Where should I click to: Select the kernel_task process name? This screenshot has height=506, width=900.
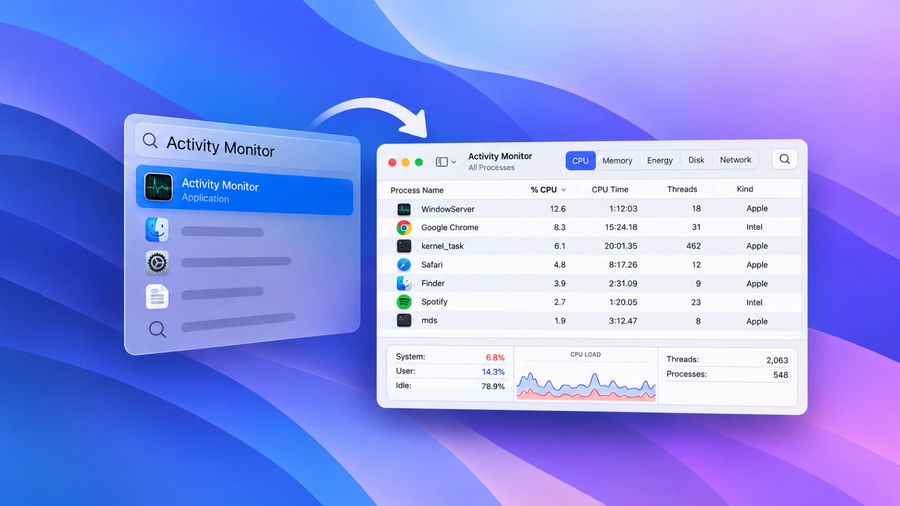(x=443, y=246)
